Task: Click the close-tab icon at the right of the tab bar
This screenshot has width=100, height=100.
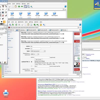Action: coord(80,30)
